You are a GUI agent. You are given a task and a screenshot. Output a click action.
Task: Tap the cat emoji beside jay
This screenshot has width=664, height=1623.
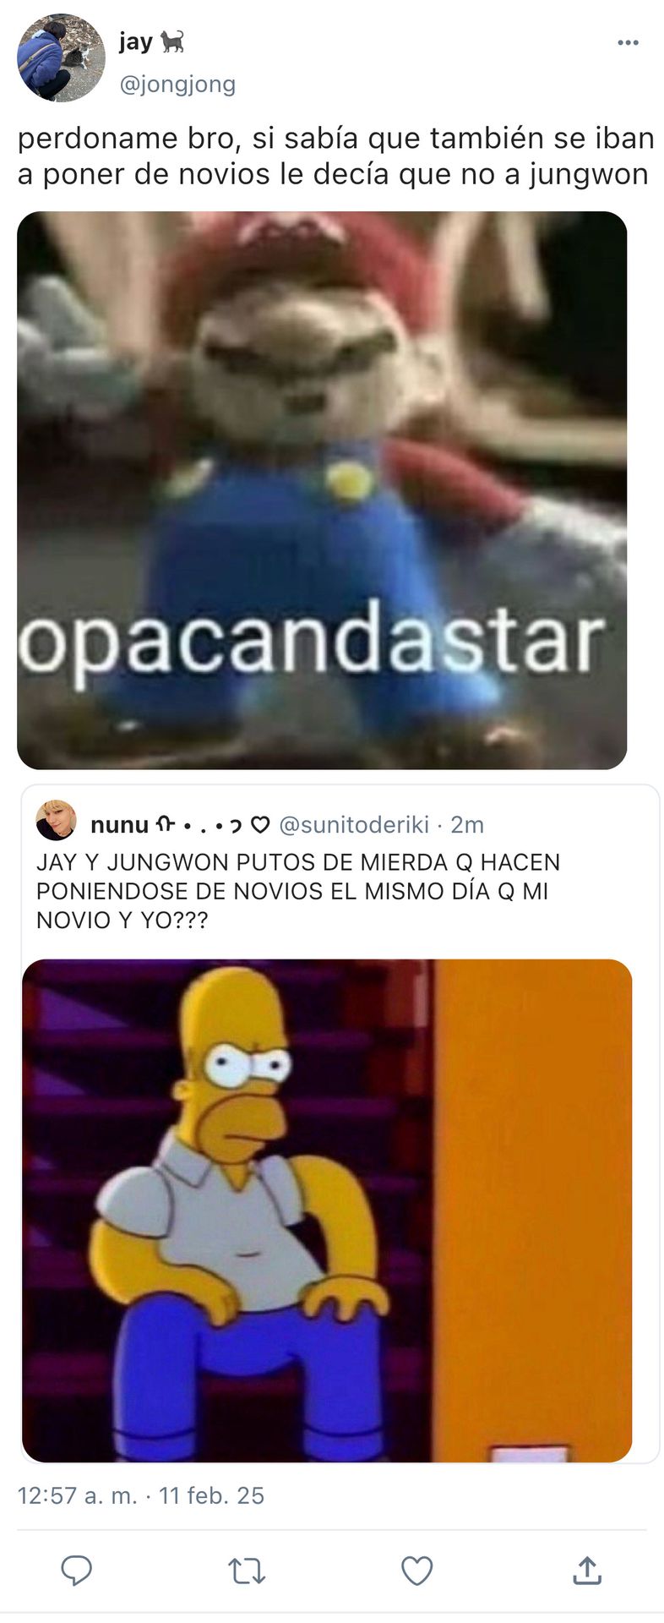coord(172,41)
